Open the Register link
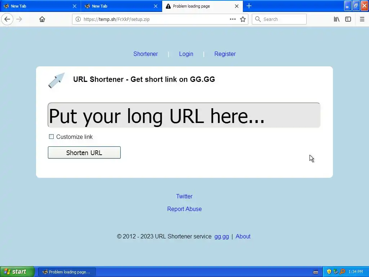This screenshot has height=277, width=369. pyautogui.click(x=225, y=54)
